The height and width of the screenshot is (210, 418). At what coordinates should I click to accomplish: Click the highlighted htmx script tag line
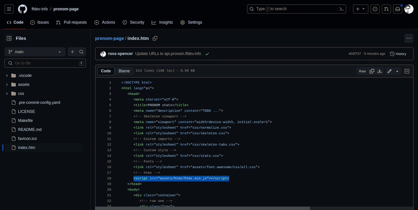point(181,178)
